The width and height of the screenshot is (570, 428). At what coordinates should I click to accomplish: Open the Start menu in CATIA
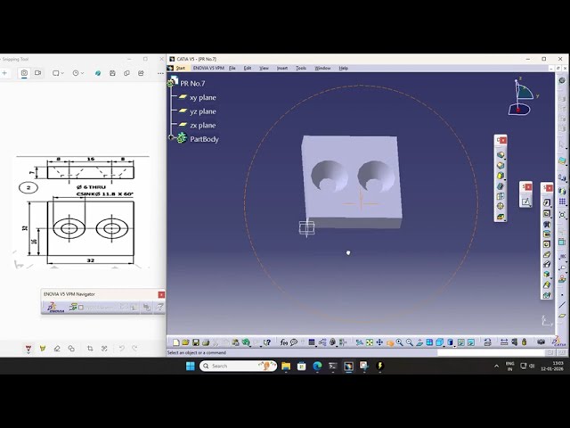tap(181, 68)
